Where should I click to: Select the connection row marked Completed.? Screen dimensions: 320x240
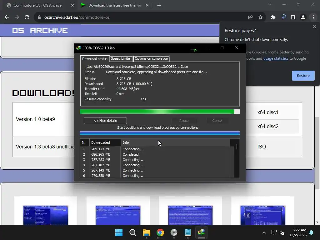pos(155,154)
